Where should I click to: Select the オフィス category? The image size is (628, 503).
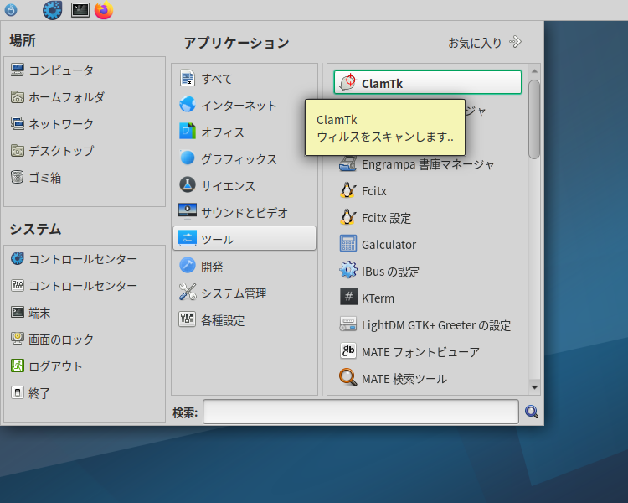[x=245, y=132]
